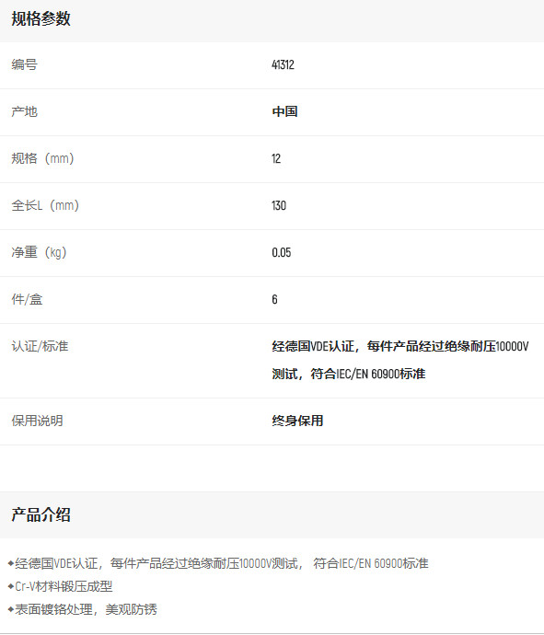Click the 编号 row label
Viewport: 544px width, 635px height.
tap(24, 64)
